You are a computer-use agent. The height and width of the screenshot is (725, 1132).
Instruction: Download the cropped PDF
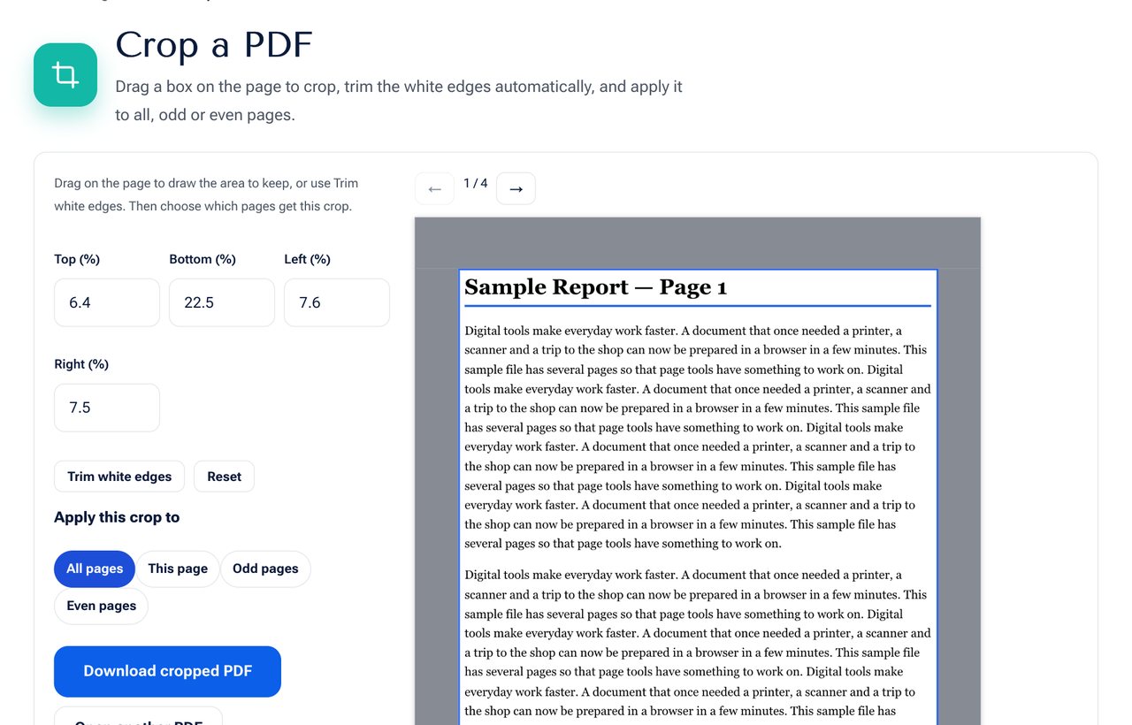(x=167, y=671)
